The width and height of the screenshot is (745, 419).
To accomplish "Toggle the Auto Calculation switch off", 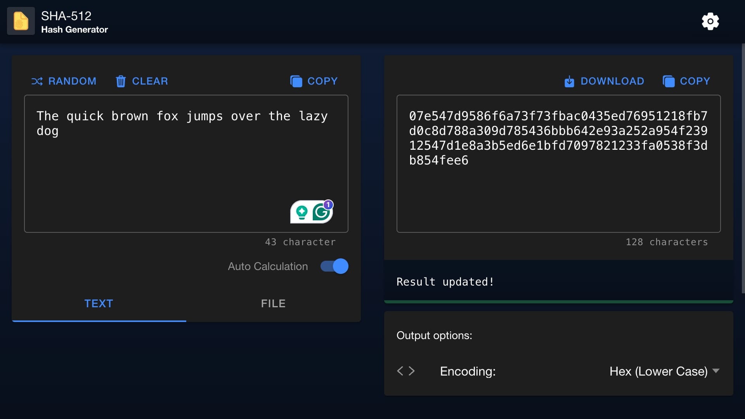I will (334, 266).
